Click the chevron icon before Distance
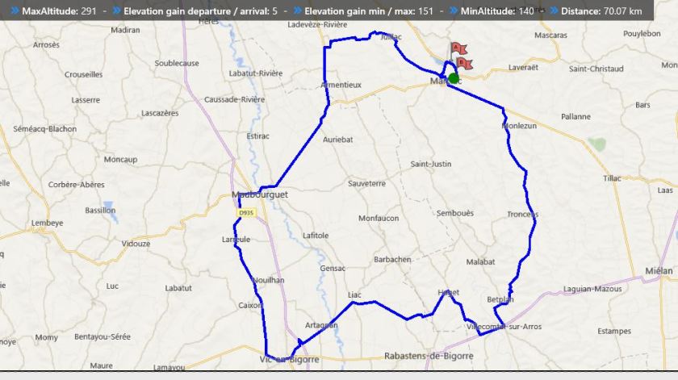This screenshot has height=380, width=678. point(560,11)
